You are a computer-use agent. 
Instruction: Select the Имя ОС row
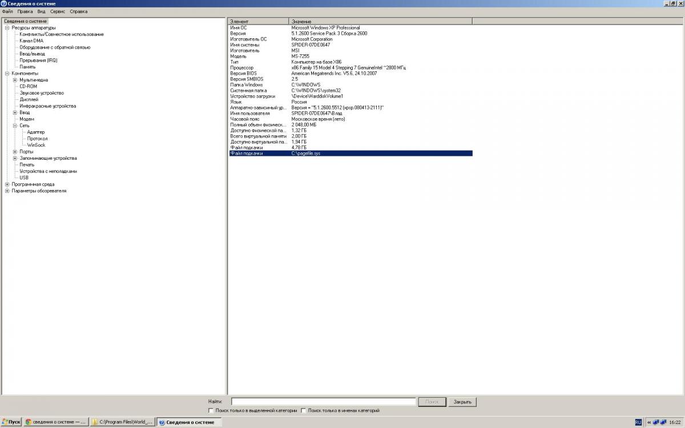pos(350,28)
